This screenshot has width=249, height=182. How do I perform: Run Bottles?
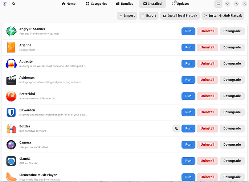[x=188, y=128]
